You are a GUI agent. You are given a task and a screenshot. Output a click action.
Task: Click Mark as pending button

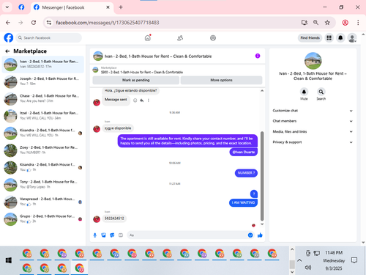point(136,80)
